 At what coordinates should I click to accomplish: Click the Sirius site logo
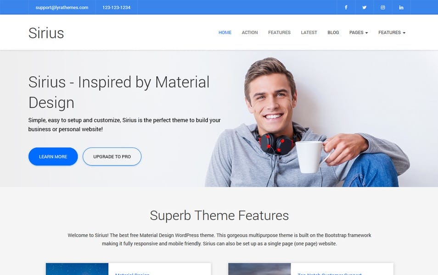(46, 33)
